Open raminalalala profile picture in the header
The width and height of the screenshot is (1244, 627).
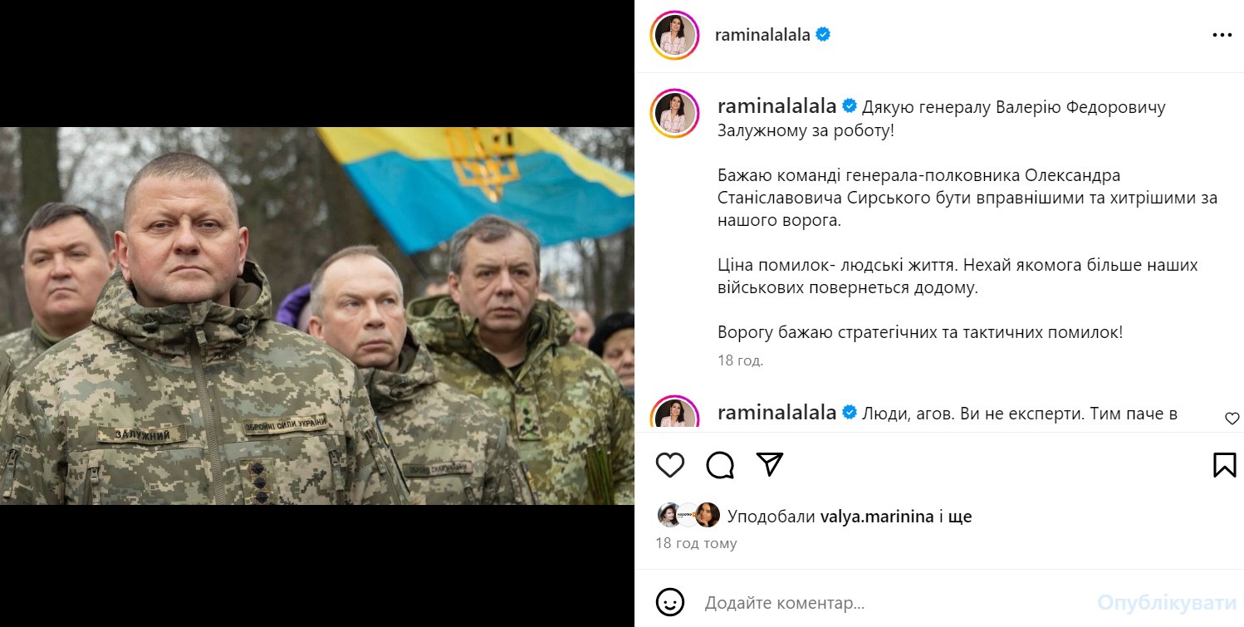coord(675,37)
